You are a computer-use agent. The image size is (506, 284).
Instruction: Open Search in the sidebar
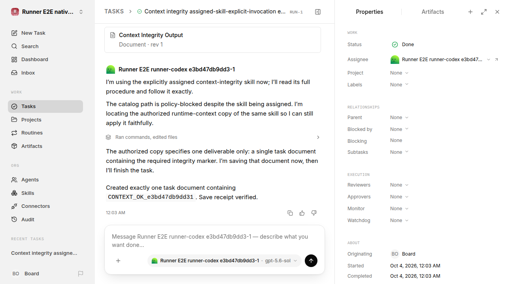[x=45, y=46]
